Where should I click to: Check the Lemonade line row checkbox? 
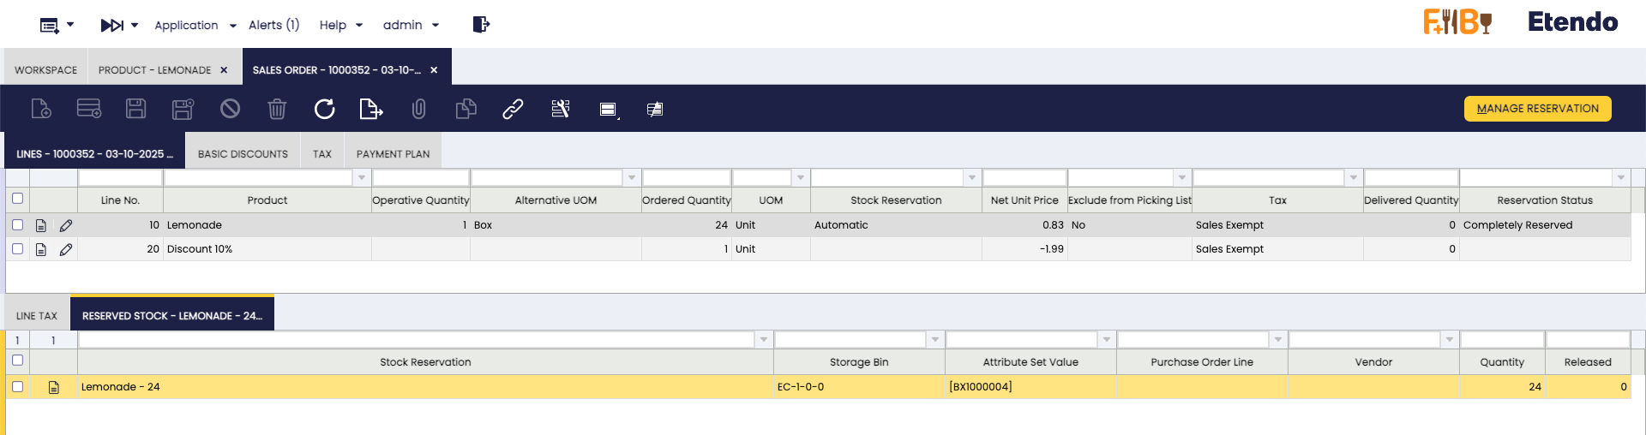(17, 224)
